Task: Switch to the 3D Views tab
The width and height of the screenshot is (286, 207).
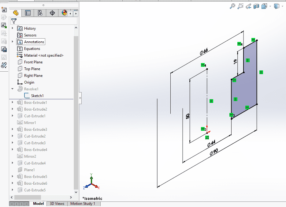Action: pyautogui.click(x=57, y=203)
